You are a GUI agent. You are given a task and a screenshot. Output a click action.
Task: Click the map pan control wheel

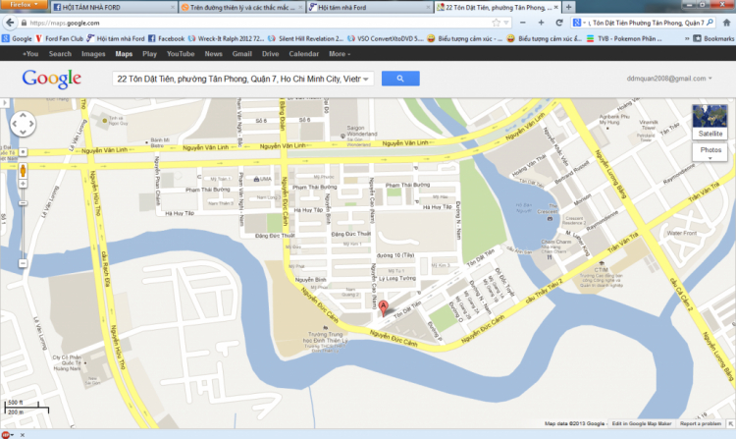[23, 124]
